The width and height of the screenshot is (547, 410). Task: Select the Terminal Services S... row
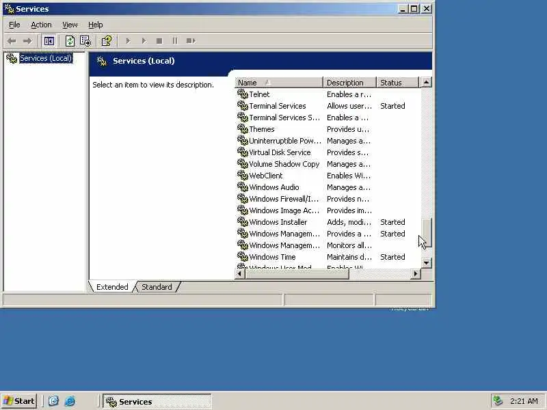[328, 118]
